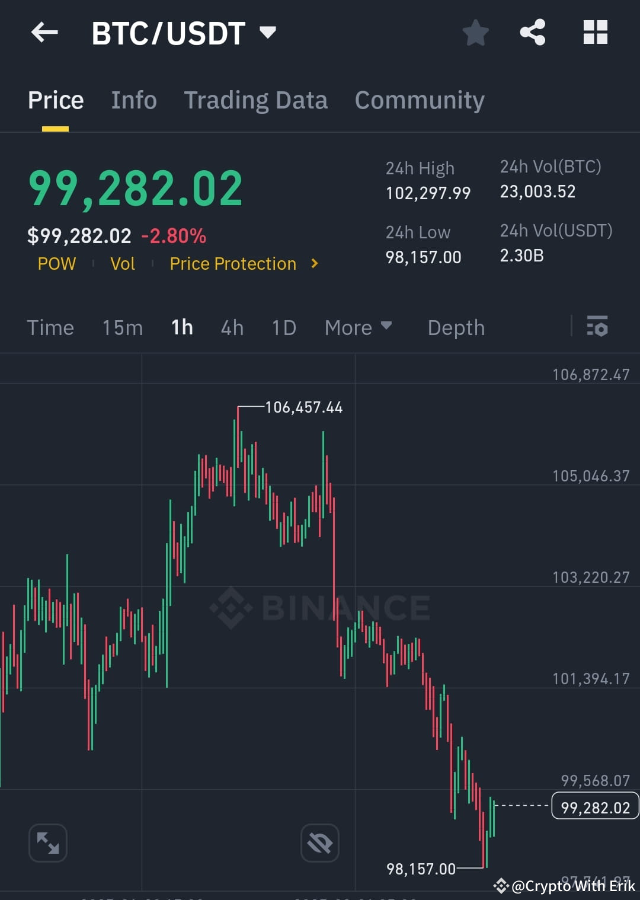Share the BTC/USDT chart

(533, 33)
